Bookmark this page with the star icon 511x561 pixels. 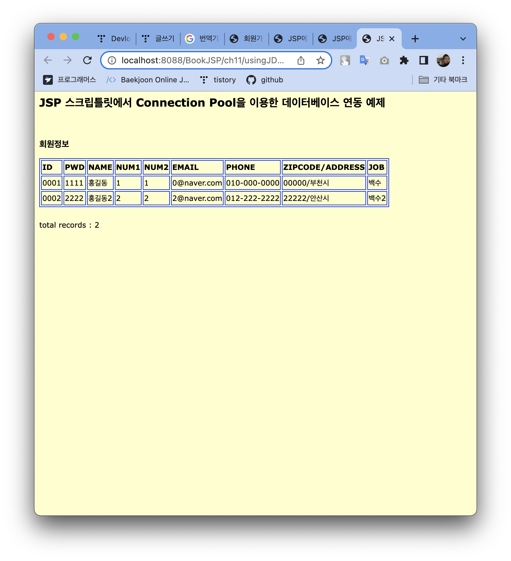click(321, 61)
